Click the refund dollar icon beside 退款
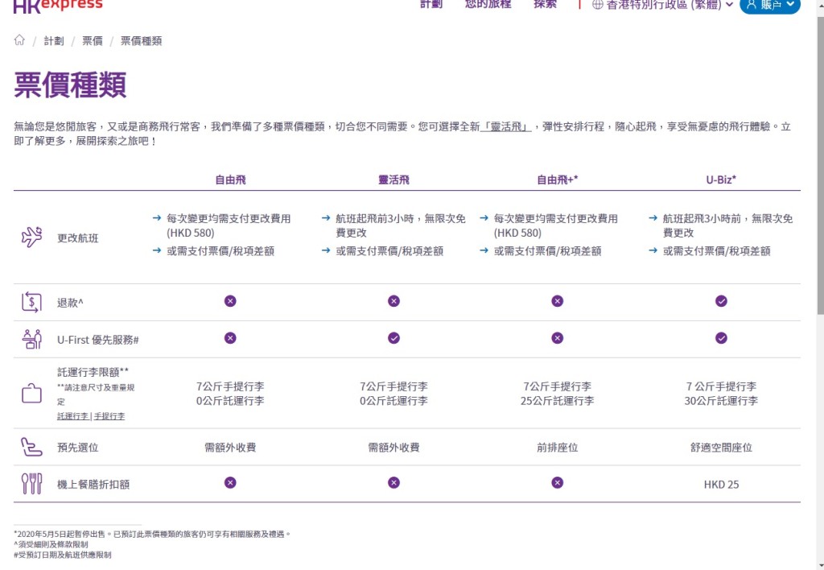824x570 pixels. click(31, 303)
